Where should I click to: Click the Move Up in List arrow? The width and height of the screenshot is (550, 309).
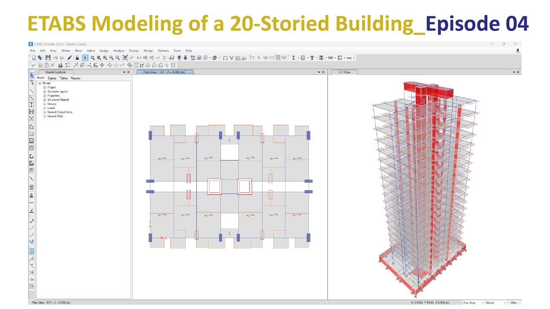pos(179,58)
